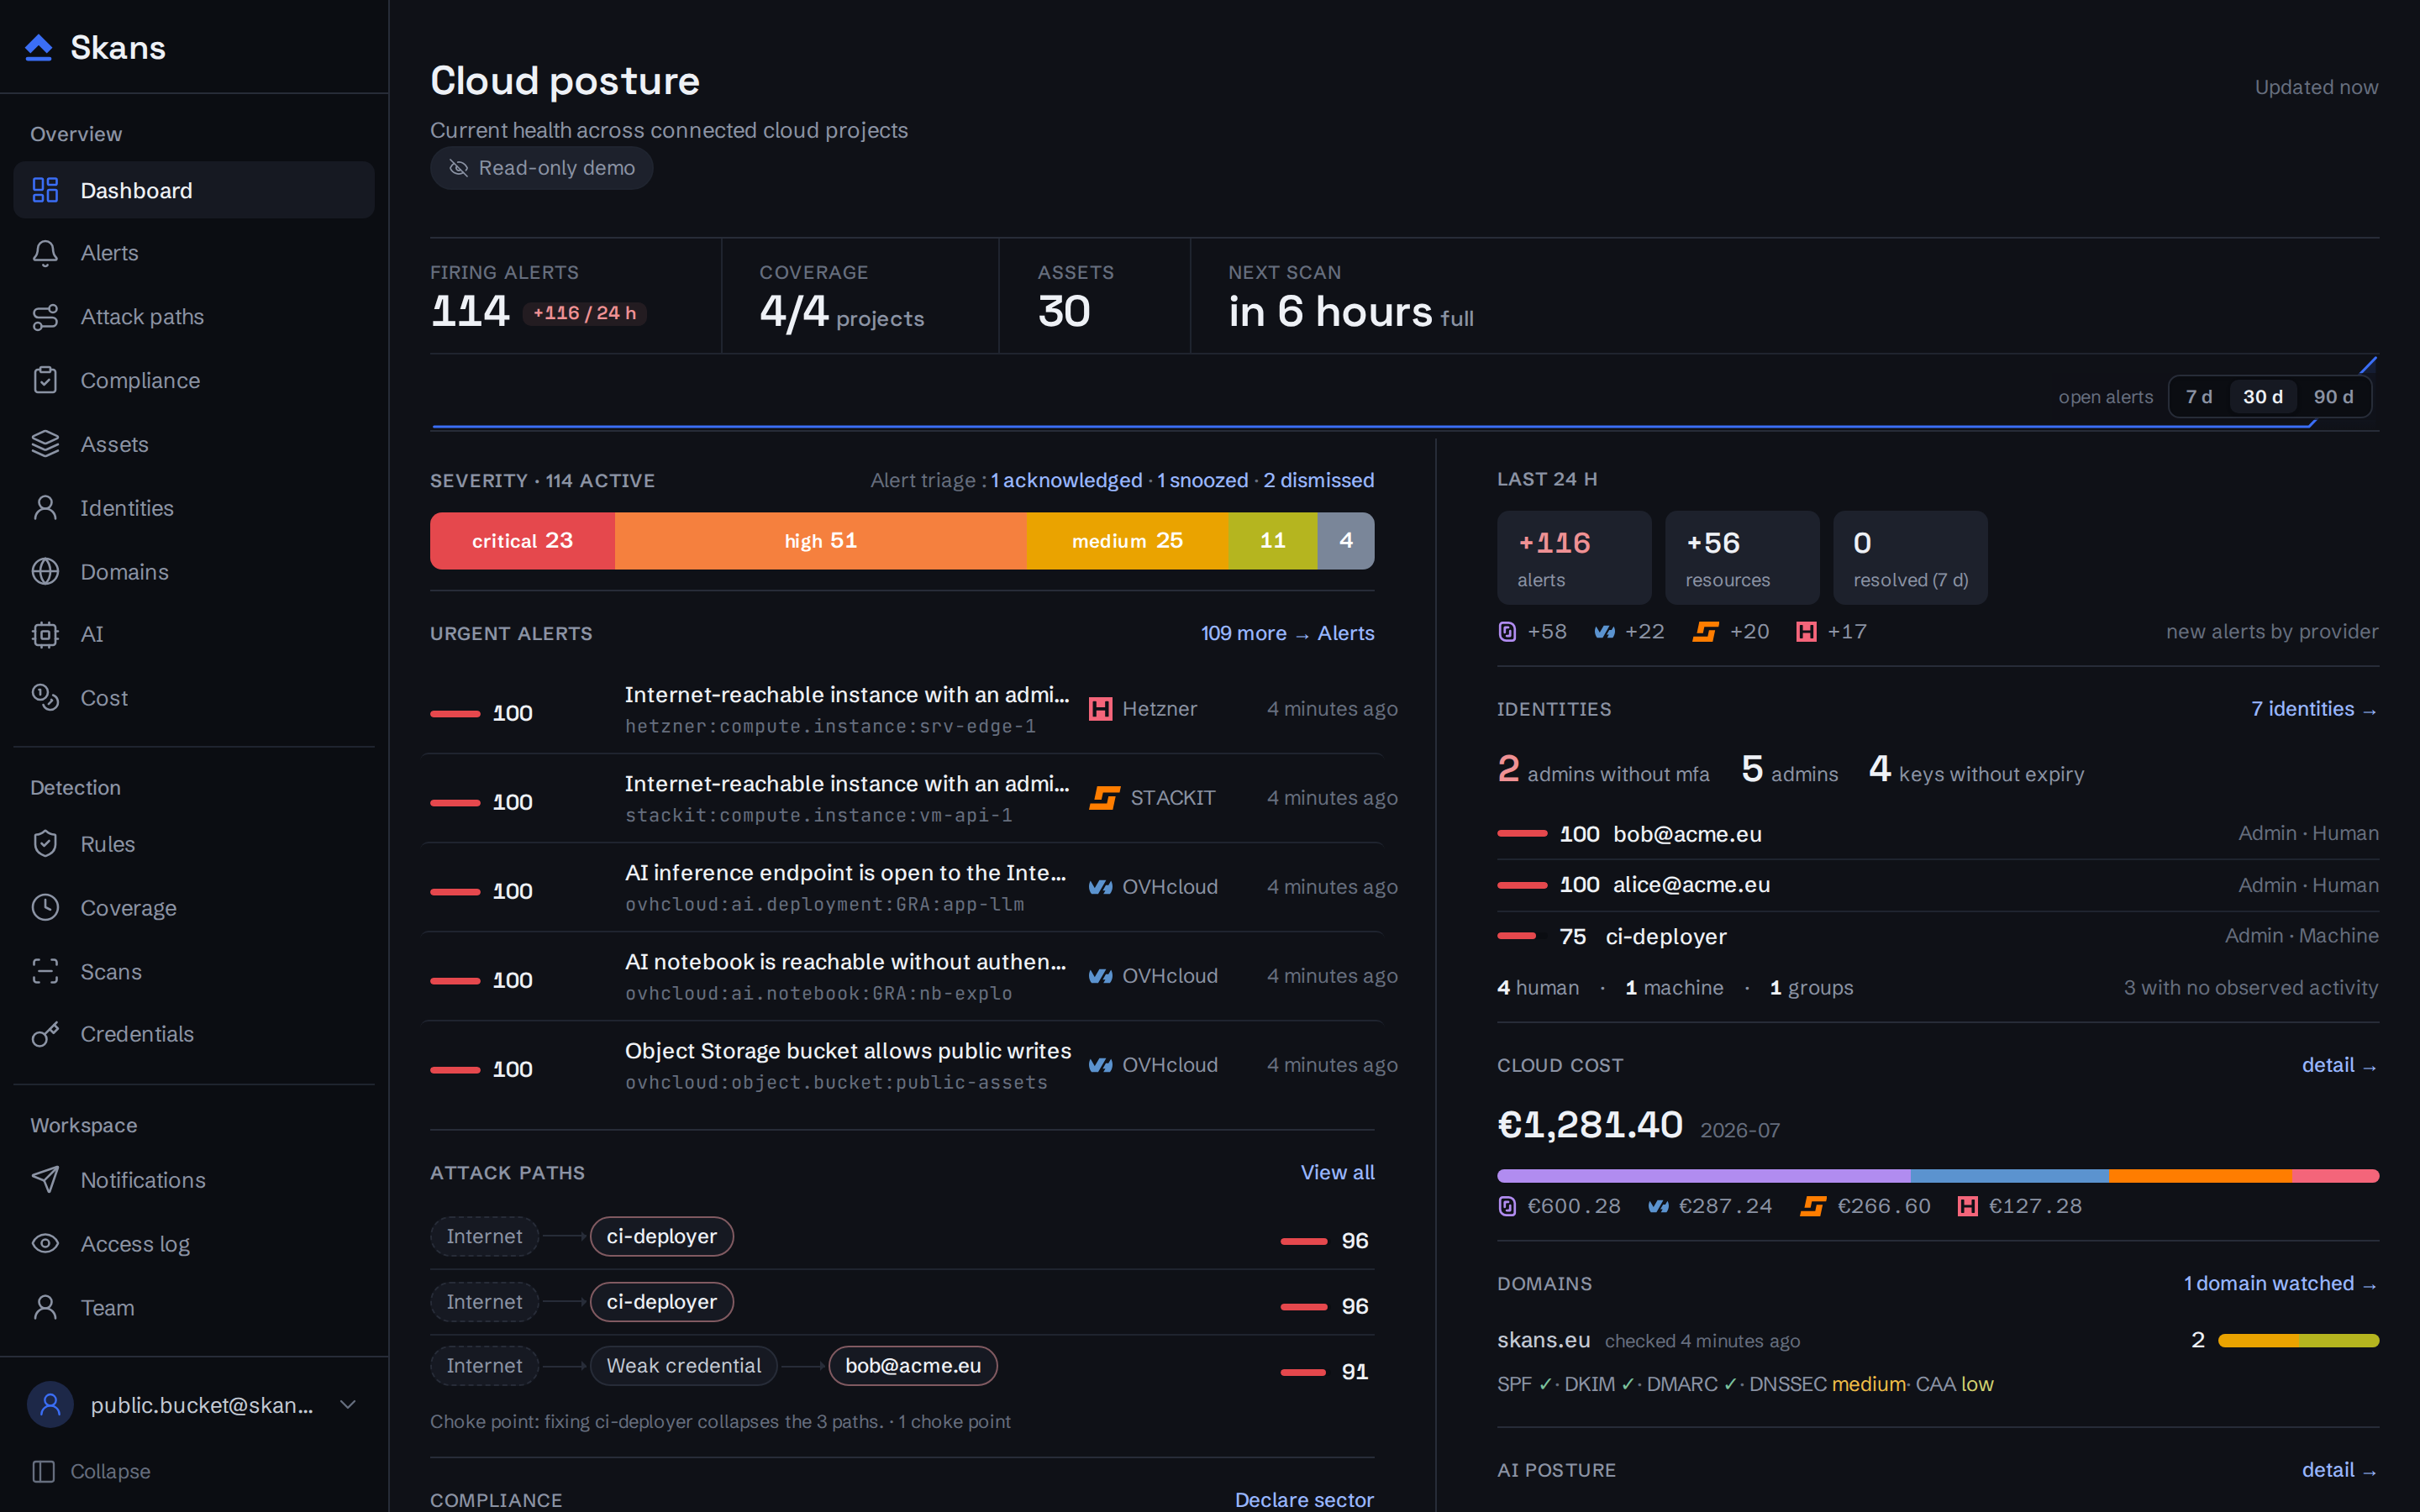Click the Scans scan-frame icon
Screen dimensions: 2420x1512
click(x=45, y=971)
